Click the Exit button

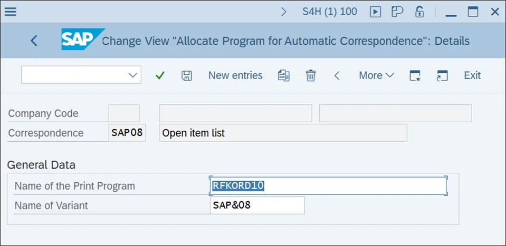(x=472, y=75)
